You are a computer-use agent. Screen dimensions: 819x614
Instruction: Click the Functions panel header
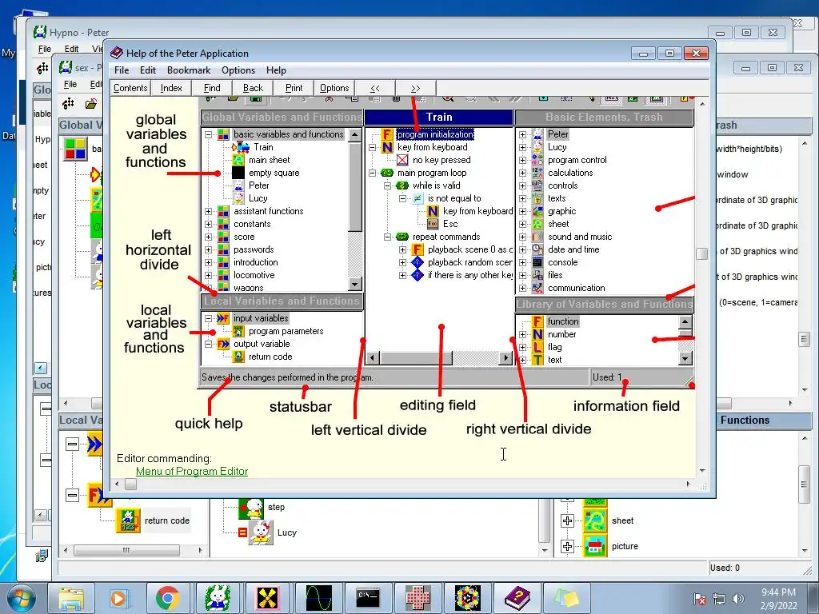(x=764, y=420)
